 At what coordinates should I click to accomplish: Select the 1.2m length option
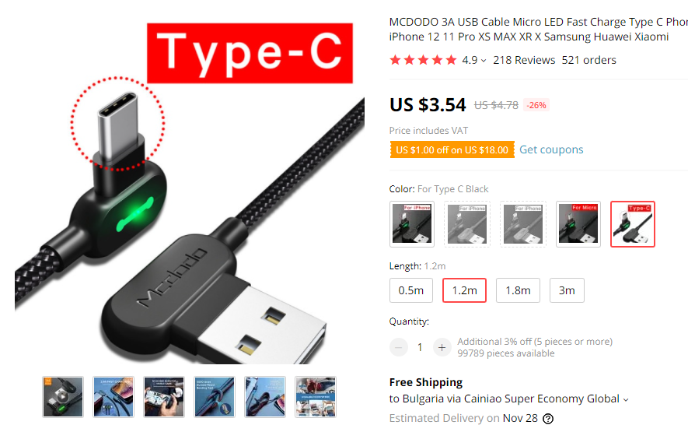(x=464, y=290)
